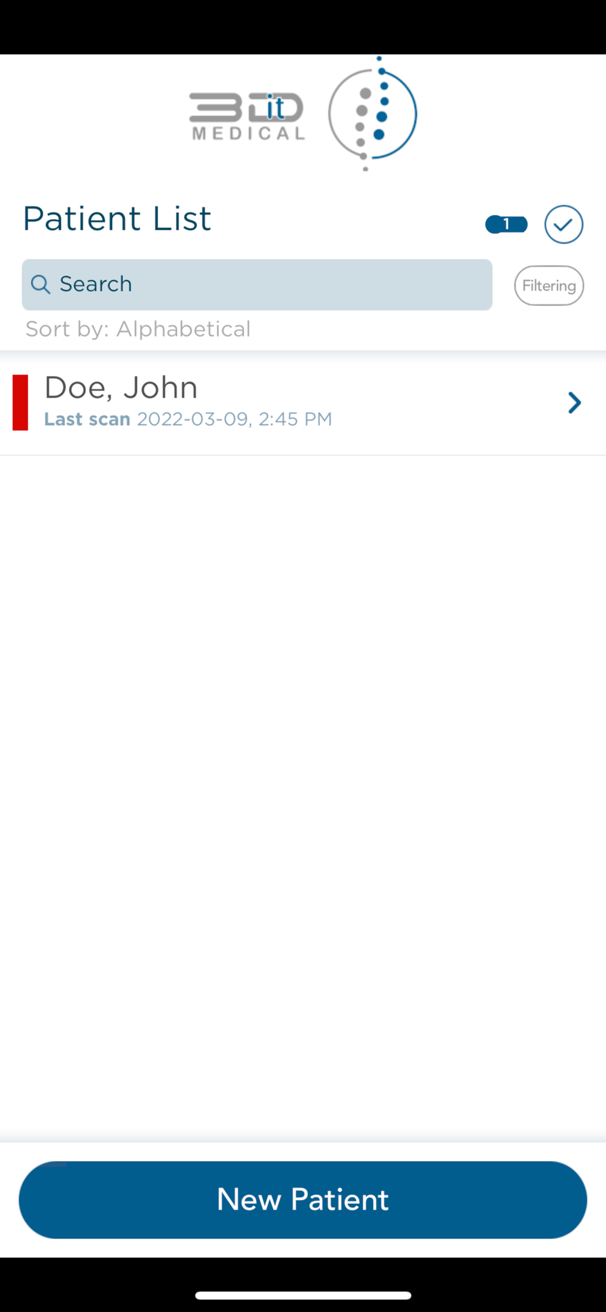
Task: Tap the circular checkmark icon
Action: pos(563,224)
